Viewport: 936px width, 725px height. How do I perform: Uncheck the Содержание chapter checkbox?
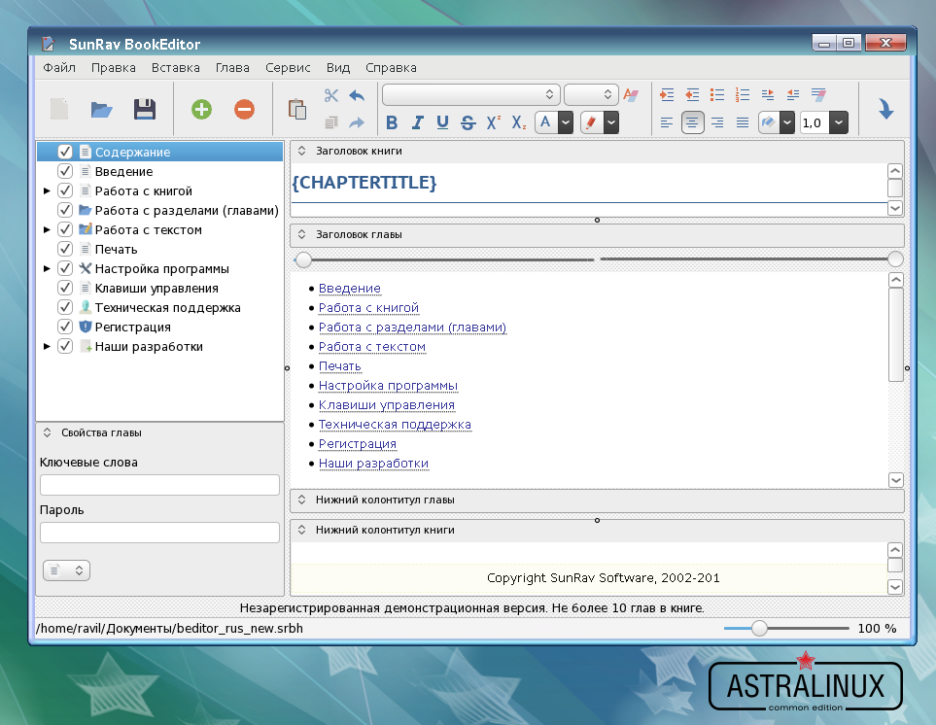point(65,153)
